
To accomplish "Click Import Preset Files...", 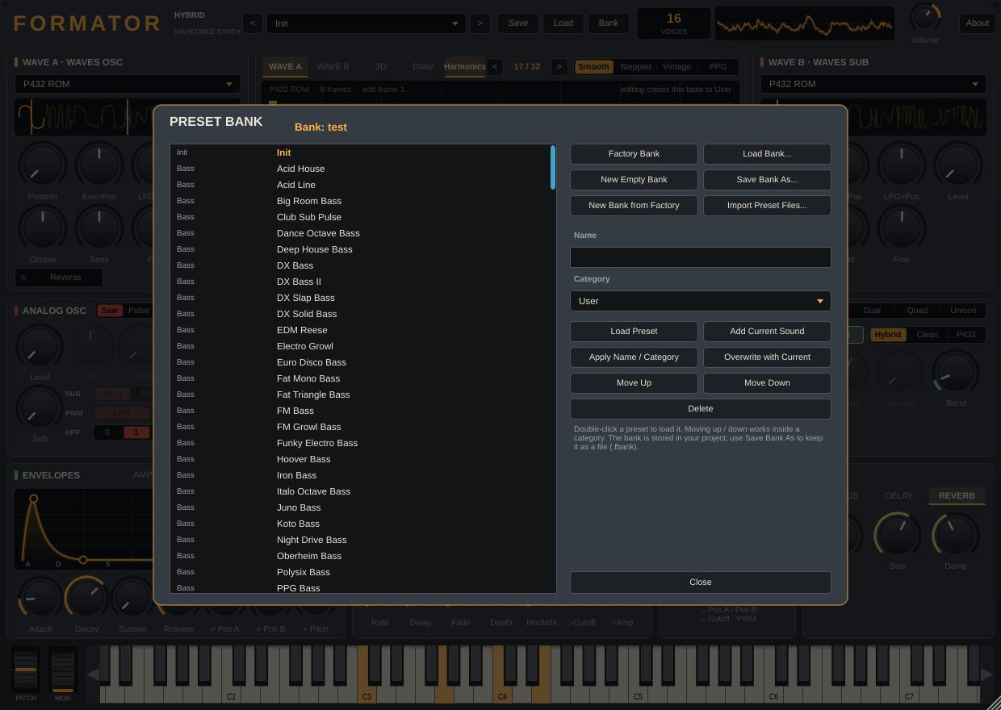I will pos(767,206).
